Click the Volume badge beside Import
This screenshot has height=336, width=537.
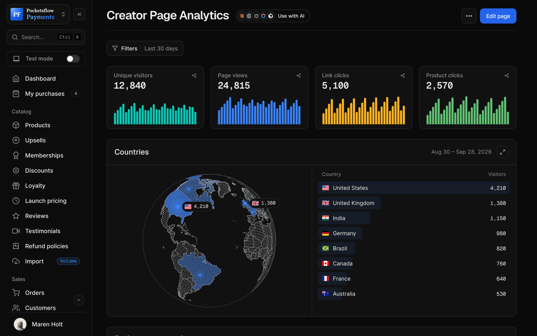coord(68,261)
